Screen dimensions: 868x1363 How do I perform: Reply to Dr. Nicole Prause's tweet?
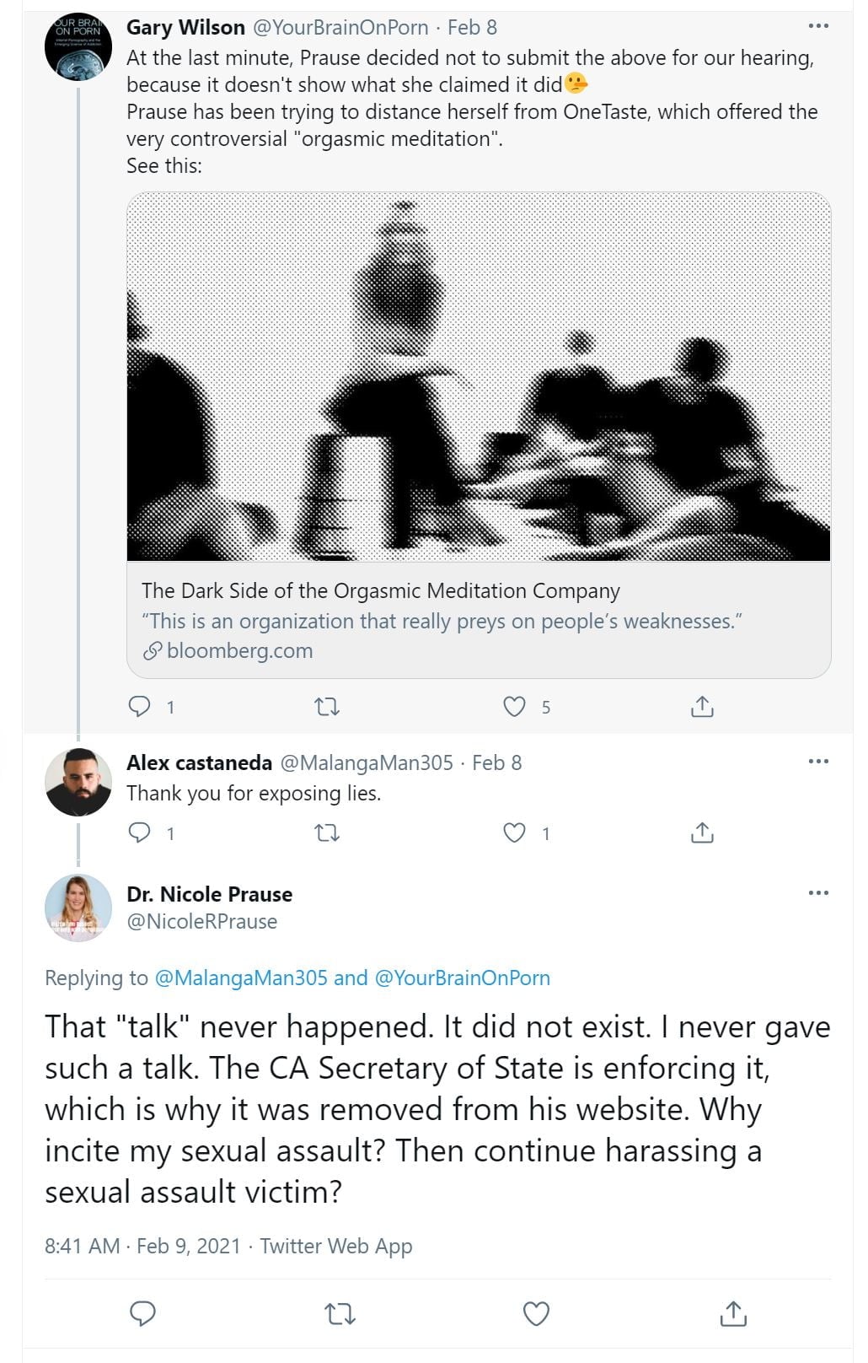pos(142,1313)
